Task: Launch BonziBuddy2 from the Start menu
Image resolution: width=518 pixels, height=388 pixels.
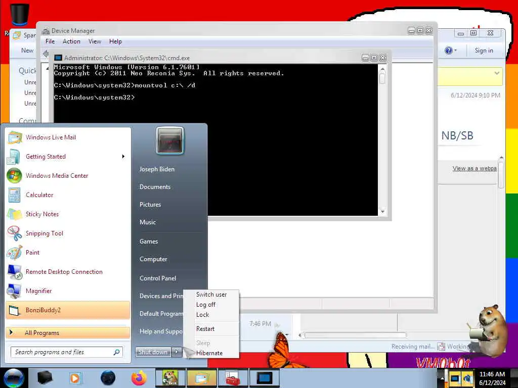Action: [x=68, y=310]
